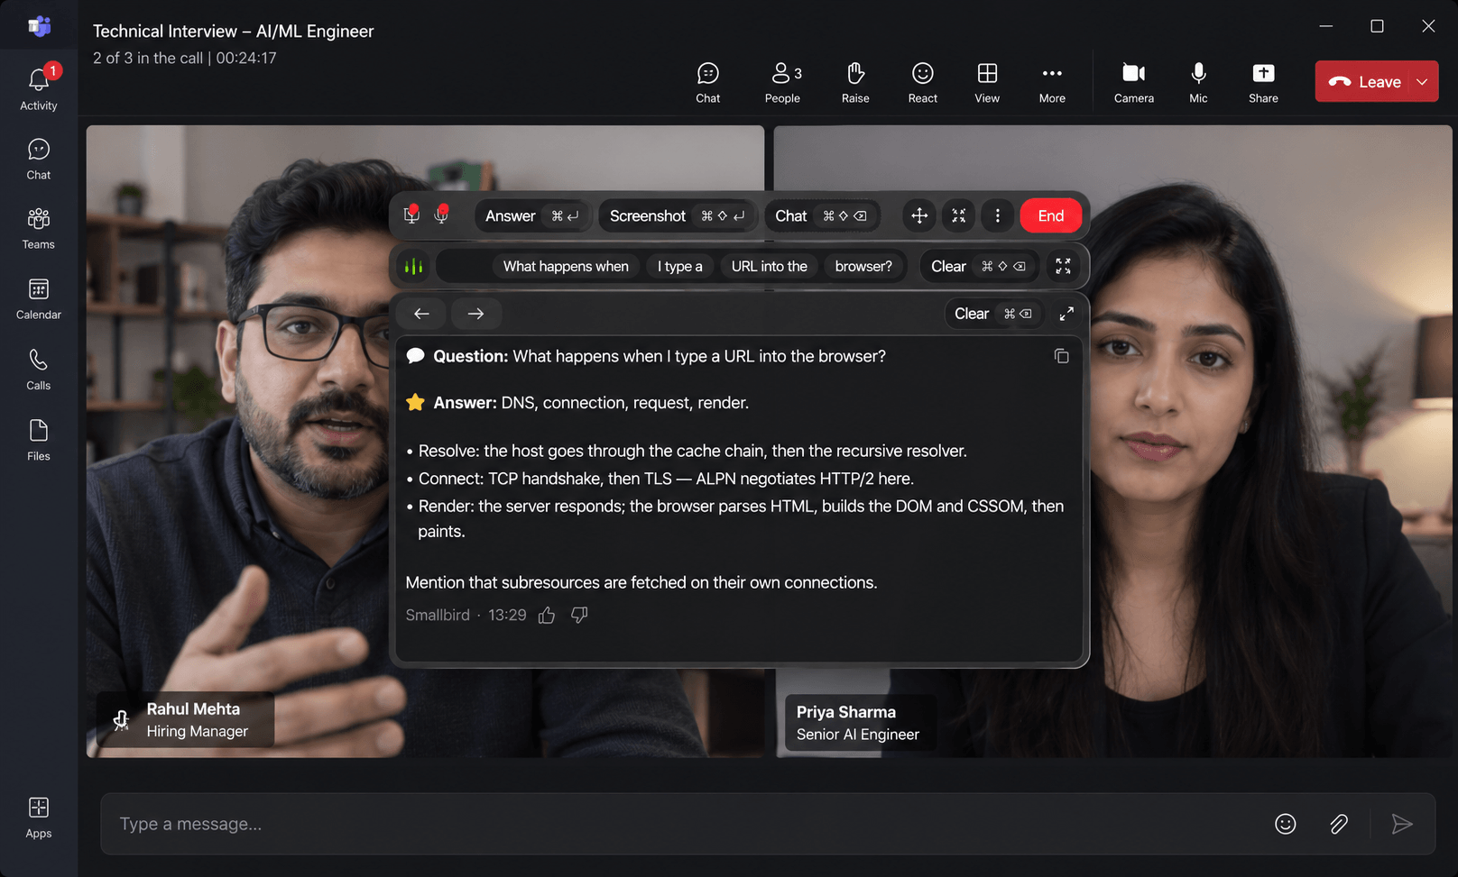
Task: Open the More actions menu
Action: click(1052, 83)
